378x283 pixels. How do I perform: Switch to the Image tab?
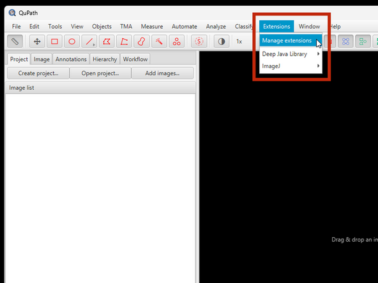click(42, 59)
